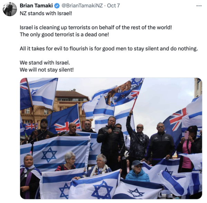Open the Oct 7 tweet timestamp
Screen dimensions: 207x203
[x=114, y=6]
